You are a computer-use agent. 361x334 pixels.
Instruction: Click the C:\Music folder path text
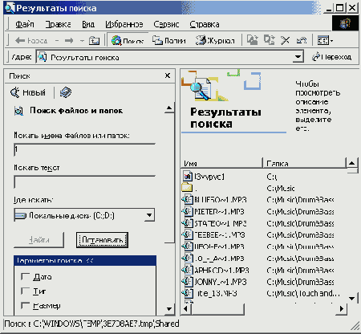tap(281, 189)
